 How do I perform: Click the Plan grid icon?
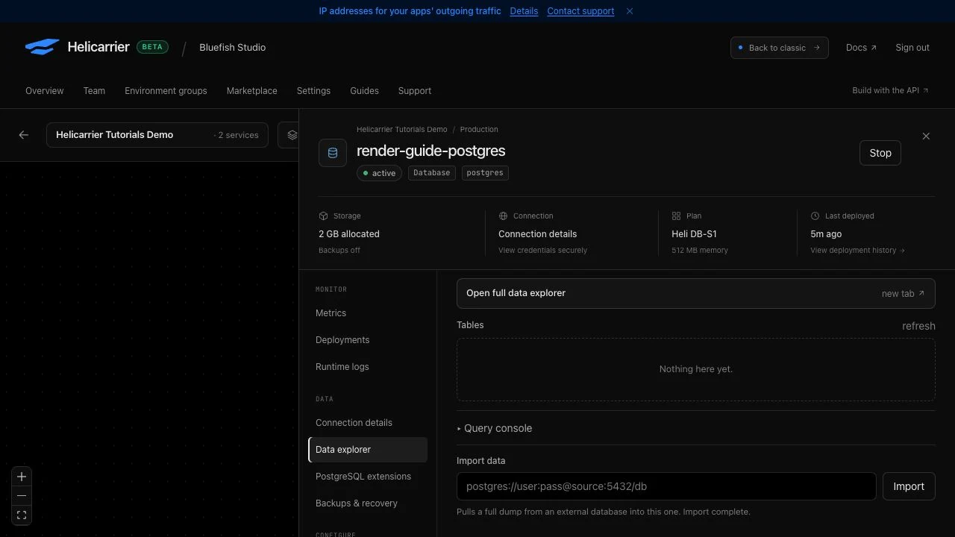click(676, 216)
